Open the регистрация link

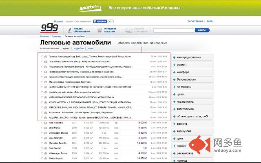coord(195,21)
